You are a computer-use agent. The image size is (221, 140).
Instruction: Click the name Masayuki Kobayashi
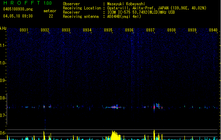pos(126,4)
